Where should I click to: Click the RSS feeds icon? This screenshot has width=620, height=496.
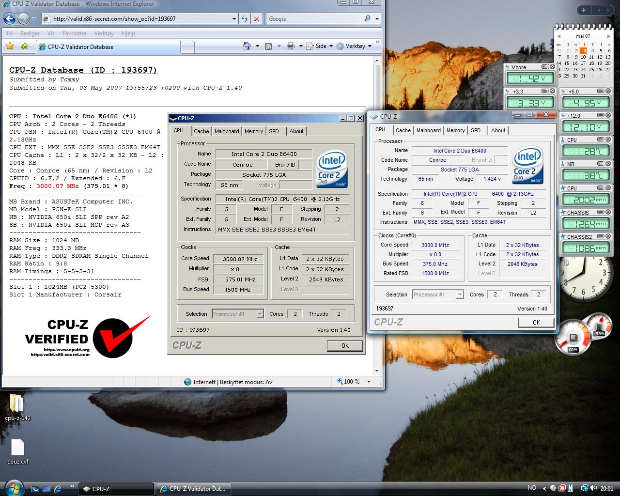[268, 46]
